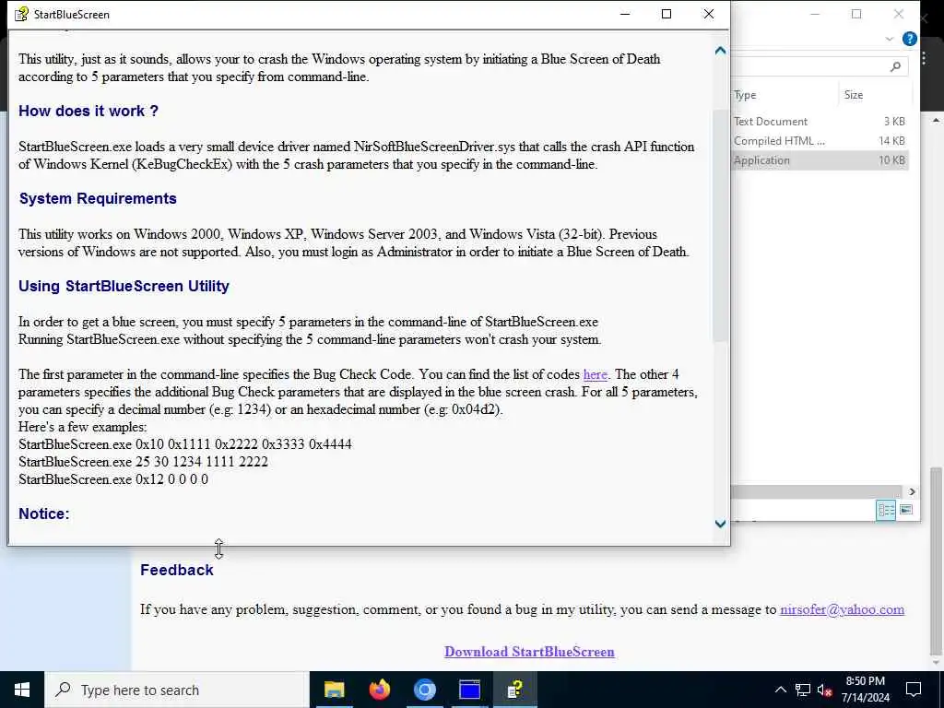Select the Application file row
The width and height of the screenshot is (944, 708).
pyautogui.click(x=820, y=160)
